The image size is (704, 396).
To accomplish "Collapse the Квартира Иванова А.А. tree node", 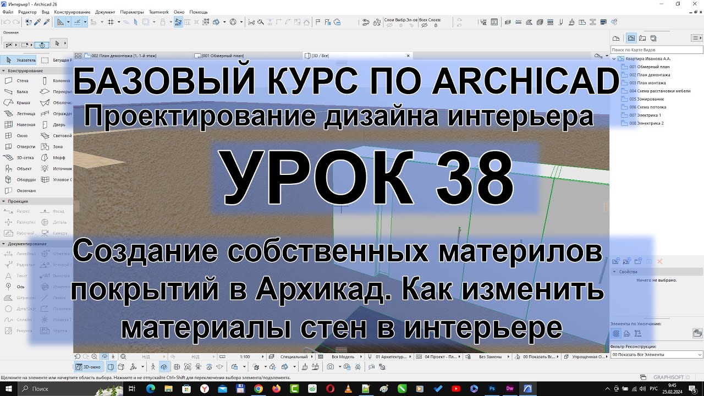I will (614, 58).
